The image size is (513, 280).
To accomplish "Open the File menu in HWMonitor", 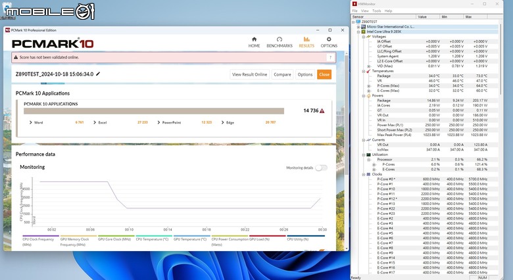I will (354, 11).
